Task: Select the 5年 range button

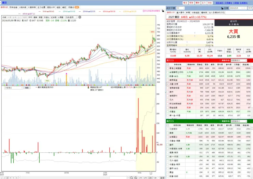Action: 155,178
